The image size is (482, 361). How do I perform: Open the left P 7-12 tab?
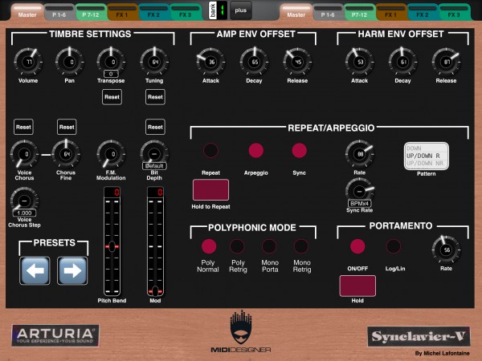[91, 12]
